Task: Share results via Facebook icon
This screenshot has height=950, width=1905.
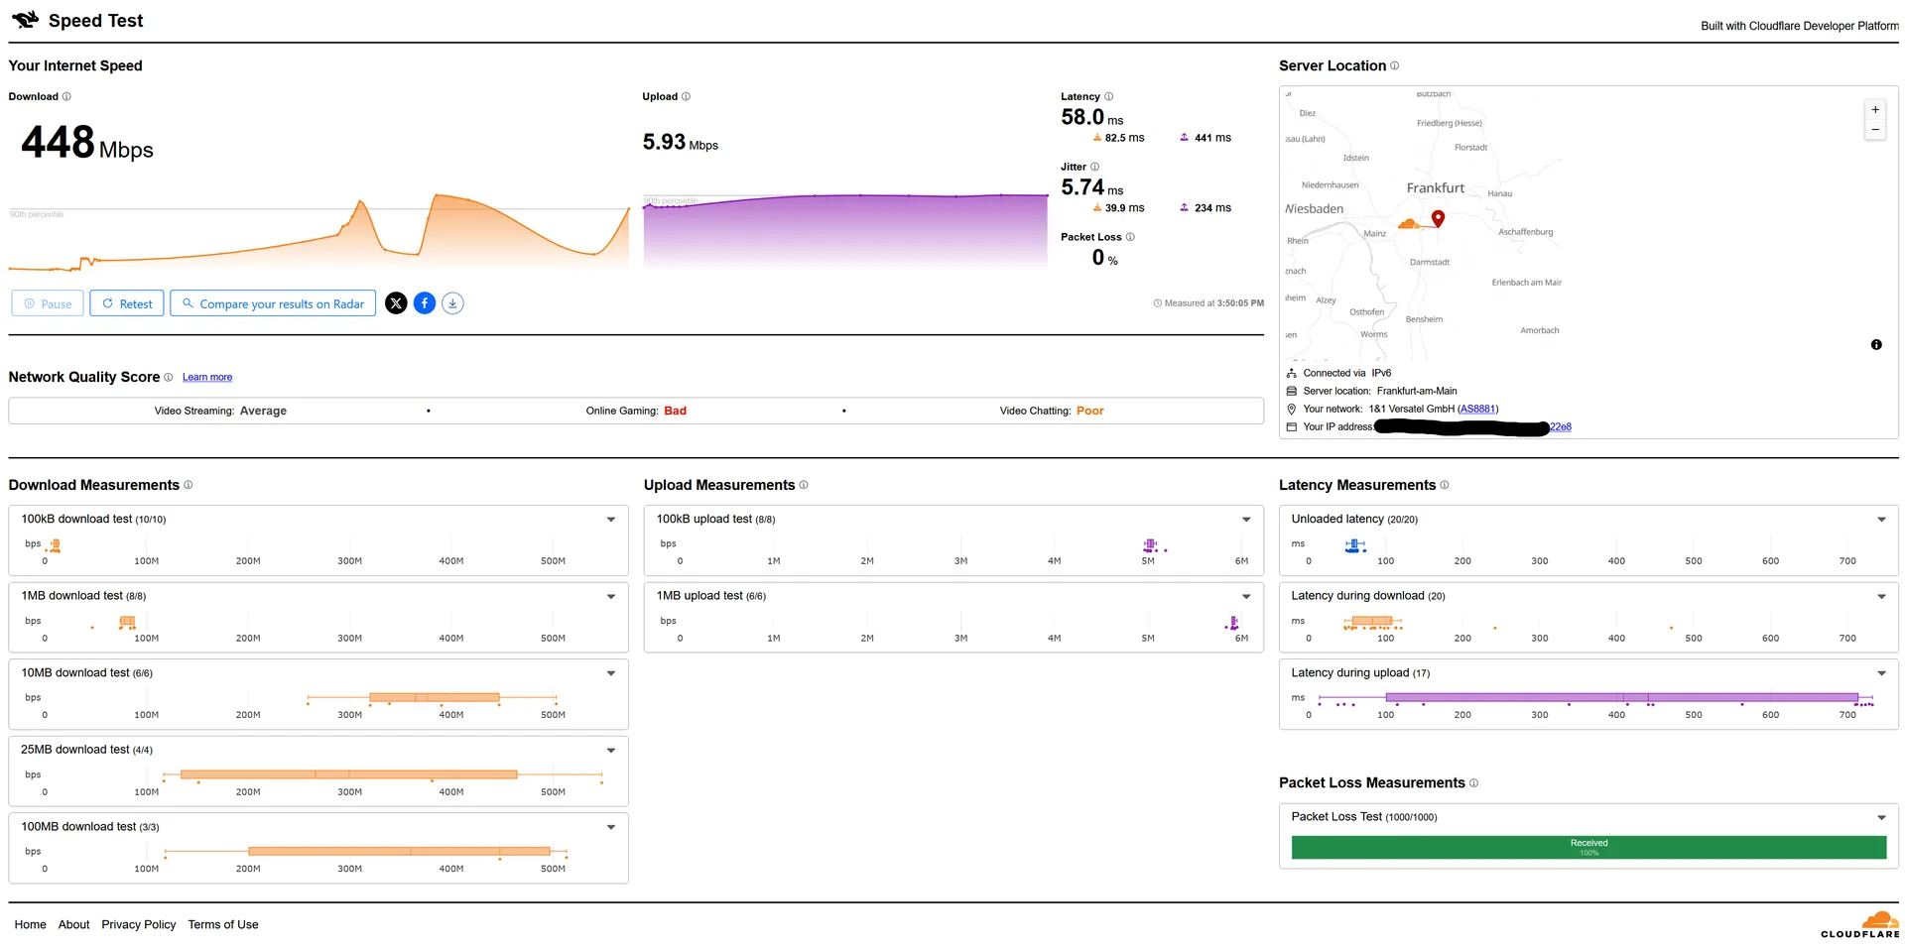Action: pyautogui.click(x=425, y=303)
